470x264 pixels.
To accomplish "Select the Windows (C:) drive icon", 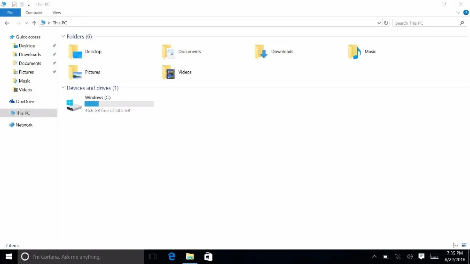I will tap(74, 105).
